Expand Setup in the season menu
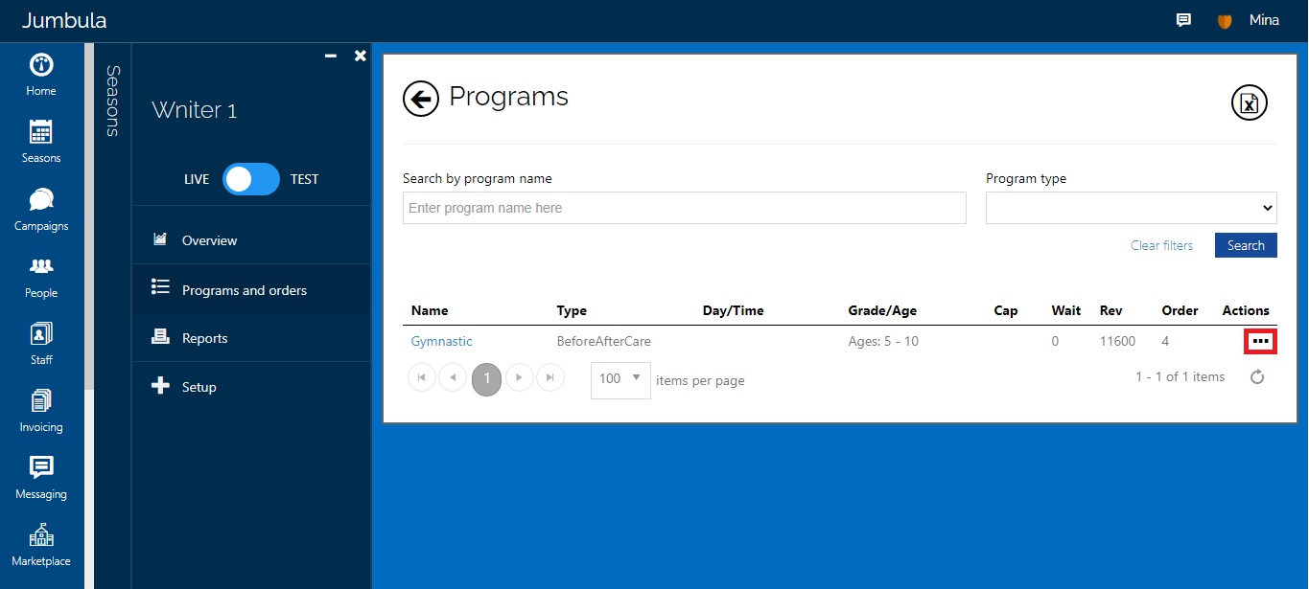 click(x=250, y=387)
